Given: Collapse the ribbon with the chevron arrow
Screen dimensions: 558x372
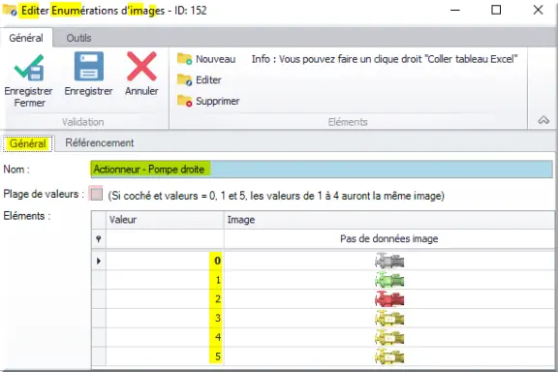Looking at the screenshot, I should [543, 120].
